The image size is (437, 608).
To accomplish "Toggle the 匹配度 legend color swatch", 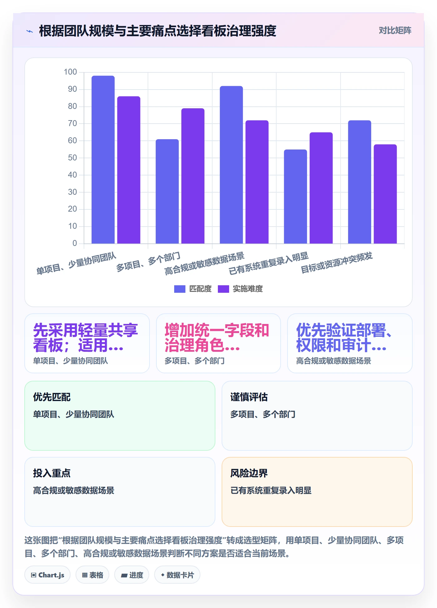I will pyautogui.click(x=179, y=289).
